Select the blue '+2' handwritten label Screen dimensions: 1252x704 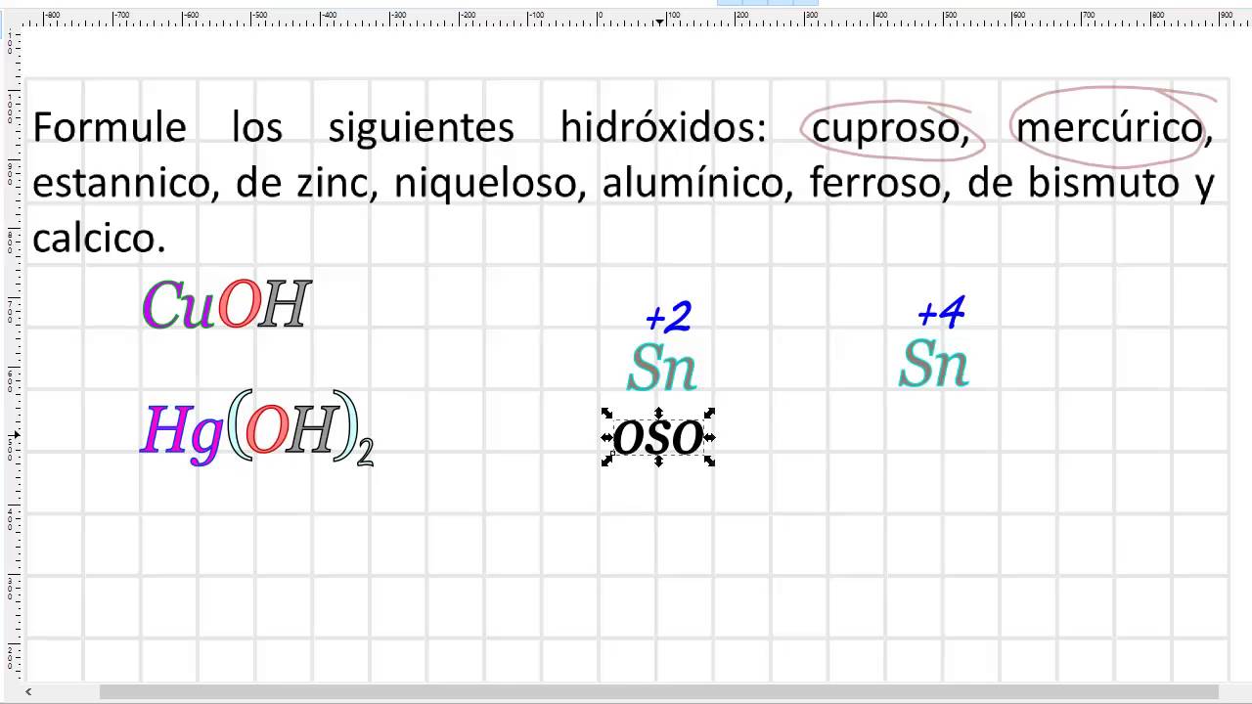tap(669, 316)
